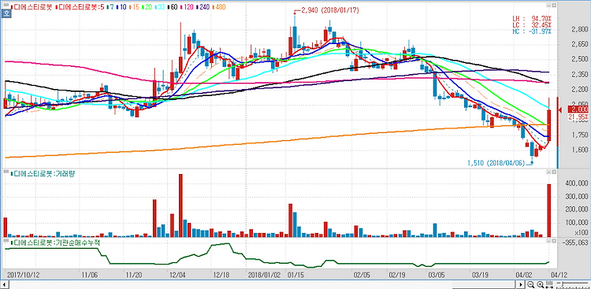Click the HC : -31.97% readout
The width and height of the screenshot is (591, 289).
pyautogui.click(x=531, y=31)
